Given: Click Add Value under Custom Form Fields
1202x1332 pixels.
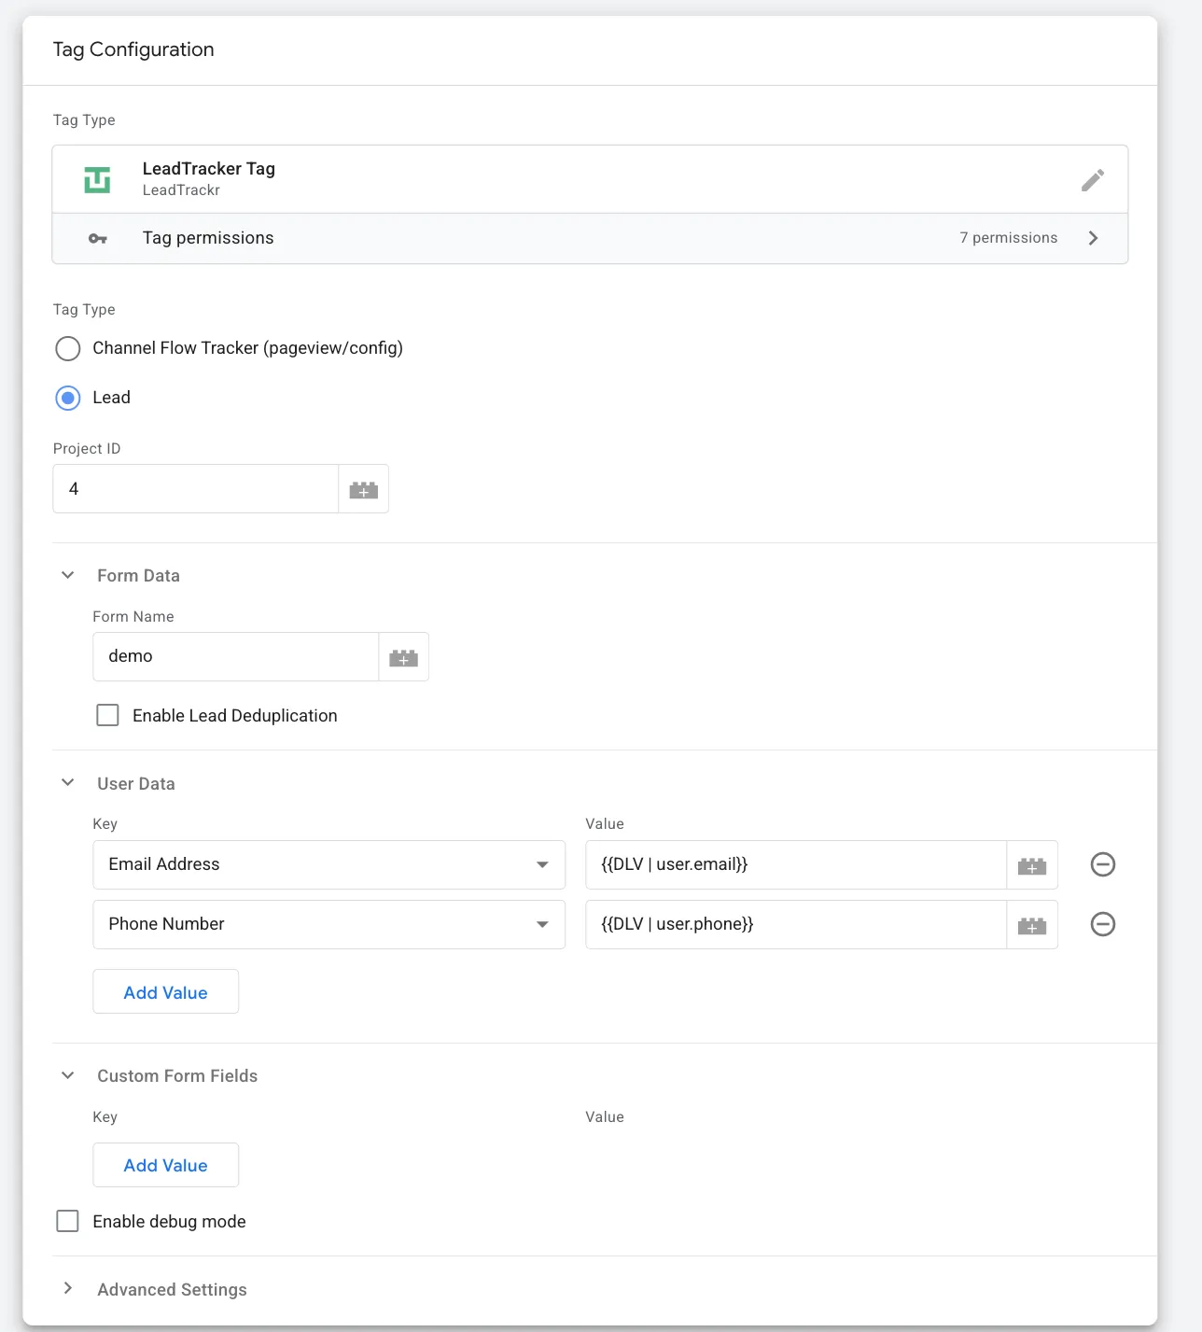Looking at the screenshot, I should tap(165, 1165).
